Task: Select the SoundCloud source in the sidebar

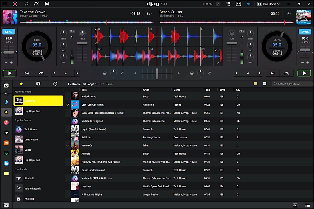Action: pyautogui.click(x=6, y=143)
